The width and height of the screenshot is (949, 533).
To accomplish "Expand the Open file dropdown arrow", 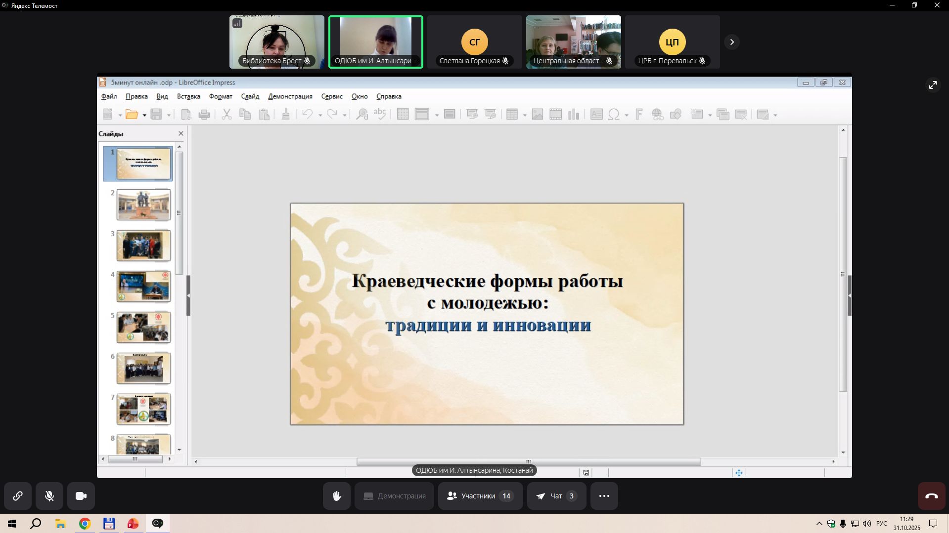I will pyautogui.click(x=144, y=115).
